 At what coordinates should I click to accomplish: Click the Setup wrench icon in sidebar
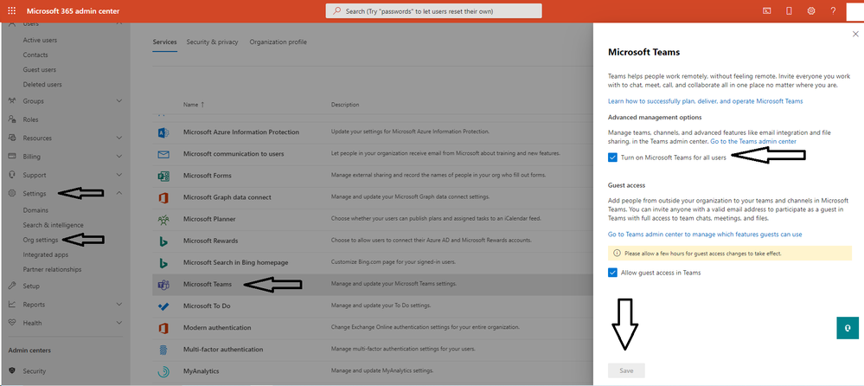[12, 286]
